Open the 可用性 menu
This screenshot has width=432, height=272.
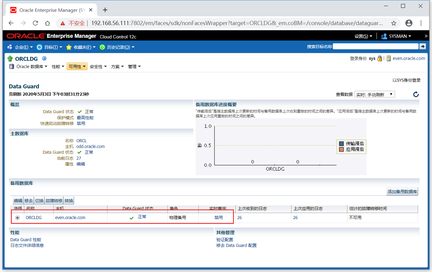pyautogui.click(x=77, y=67)
